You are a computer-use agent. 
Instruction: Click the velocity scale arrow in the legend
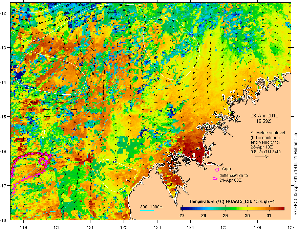(x=262, y=157)
